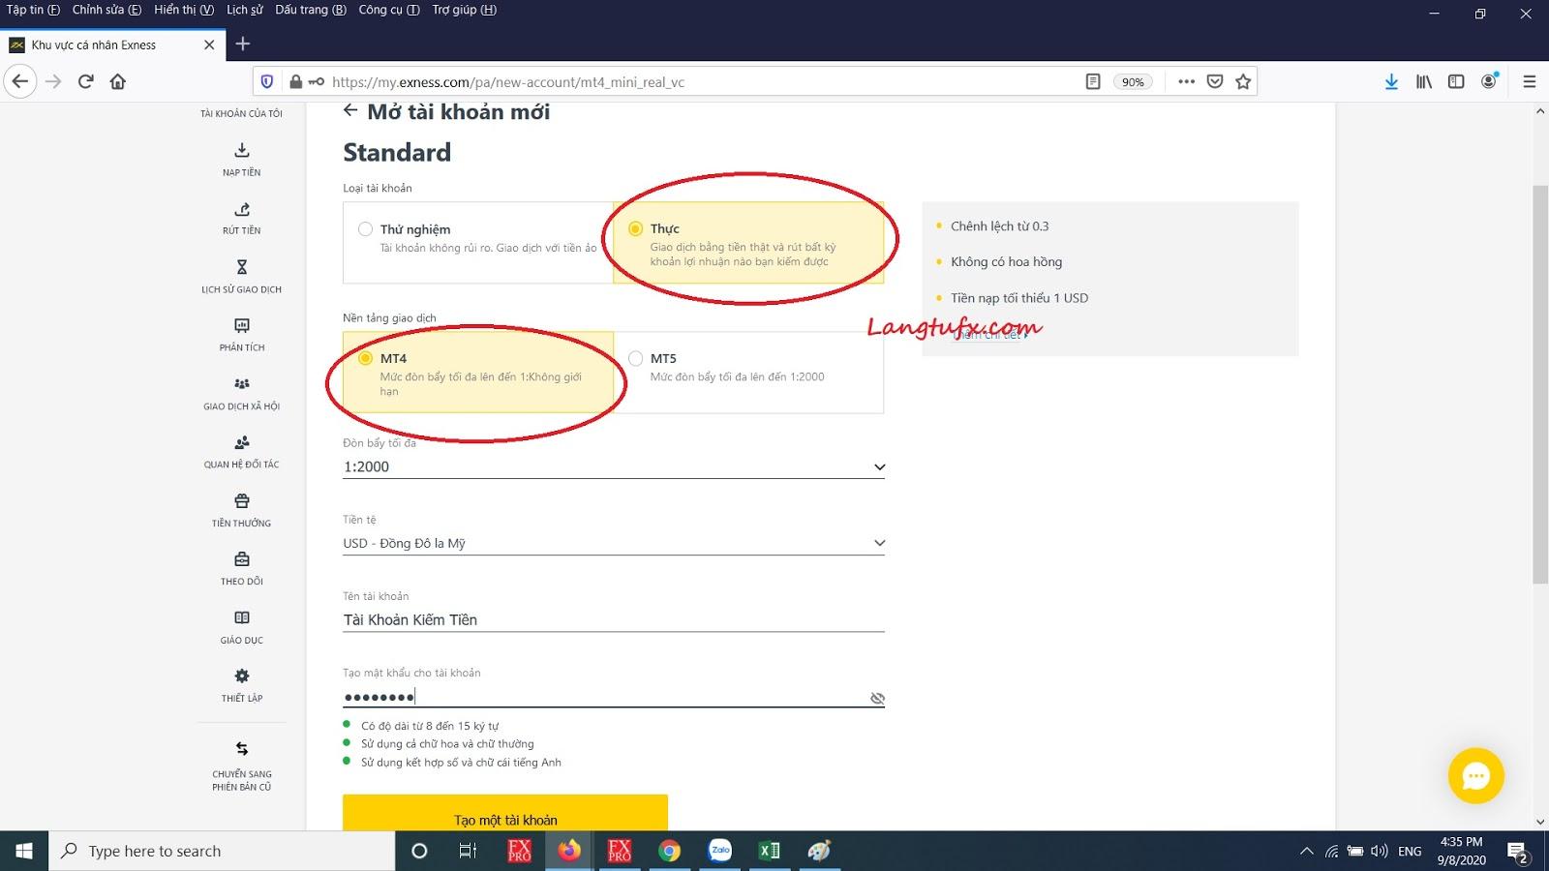1549x871 pixels.
Task: Open Lịch Sử Giao Dịch hourglass icon
Action: pos(242,267)
